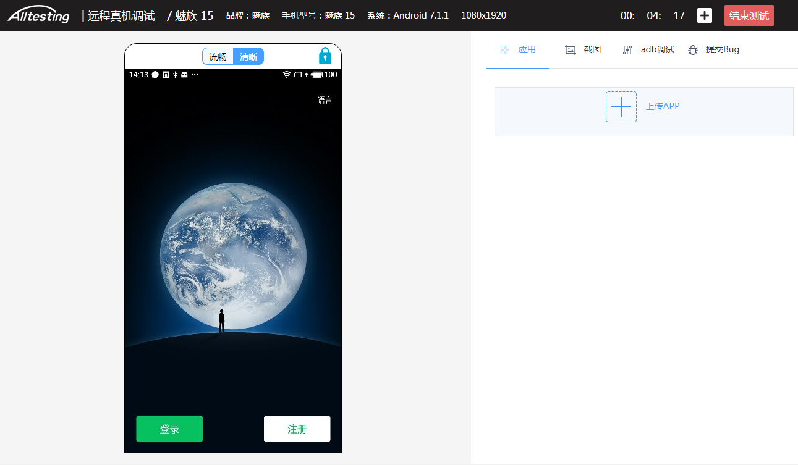
Task: Click the 魅族 15 device title
Action: click(194, 16)
